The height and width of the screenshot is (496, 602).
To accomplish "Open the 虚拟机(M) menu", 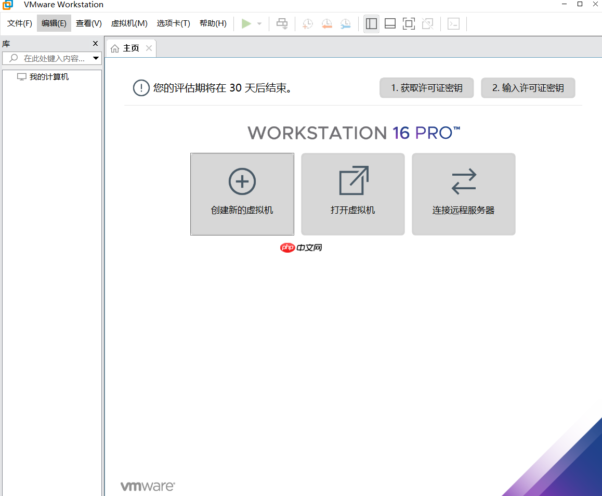I will [x=129, y=23].
